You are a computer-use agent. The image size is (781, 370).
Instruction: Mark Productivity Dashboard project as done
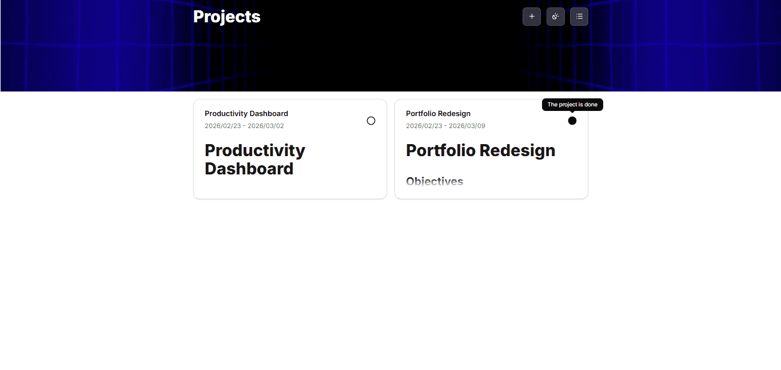click(x=371, y=121)
